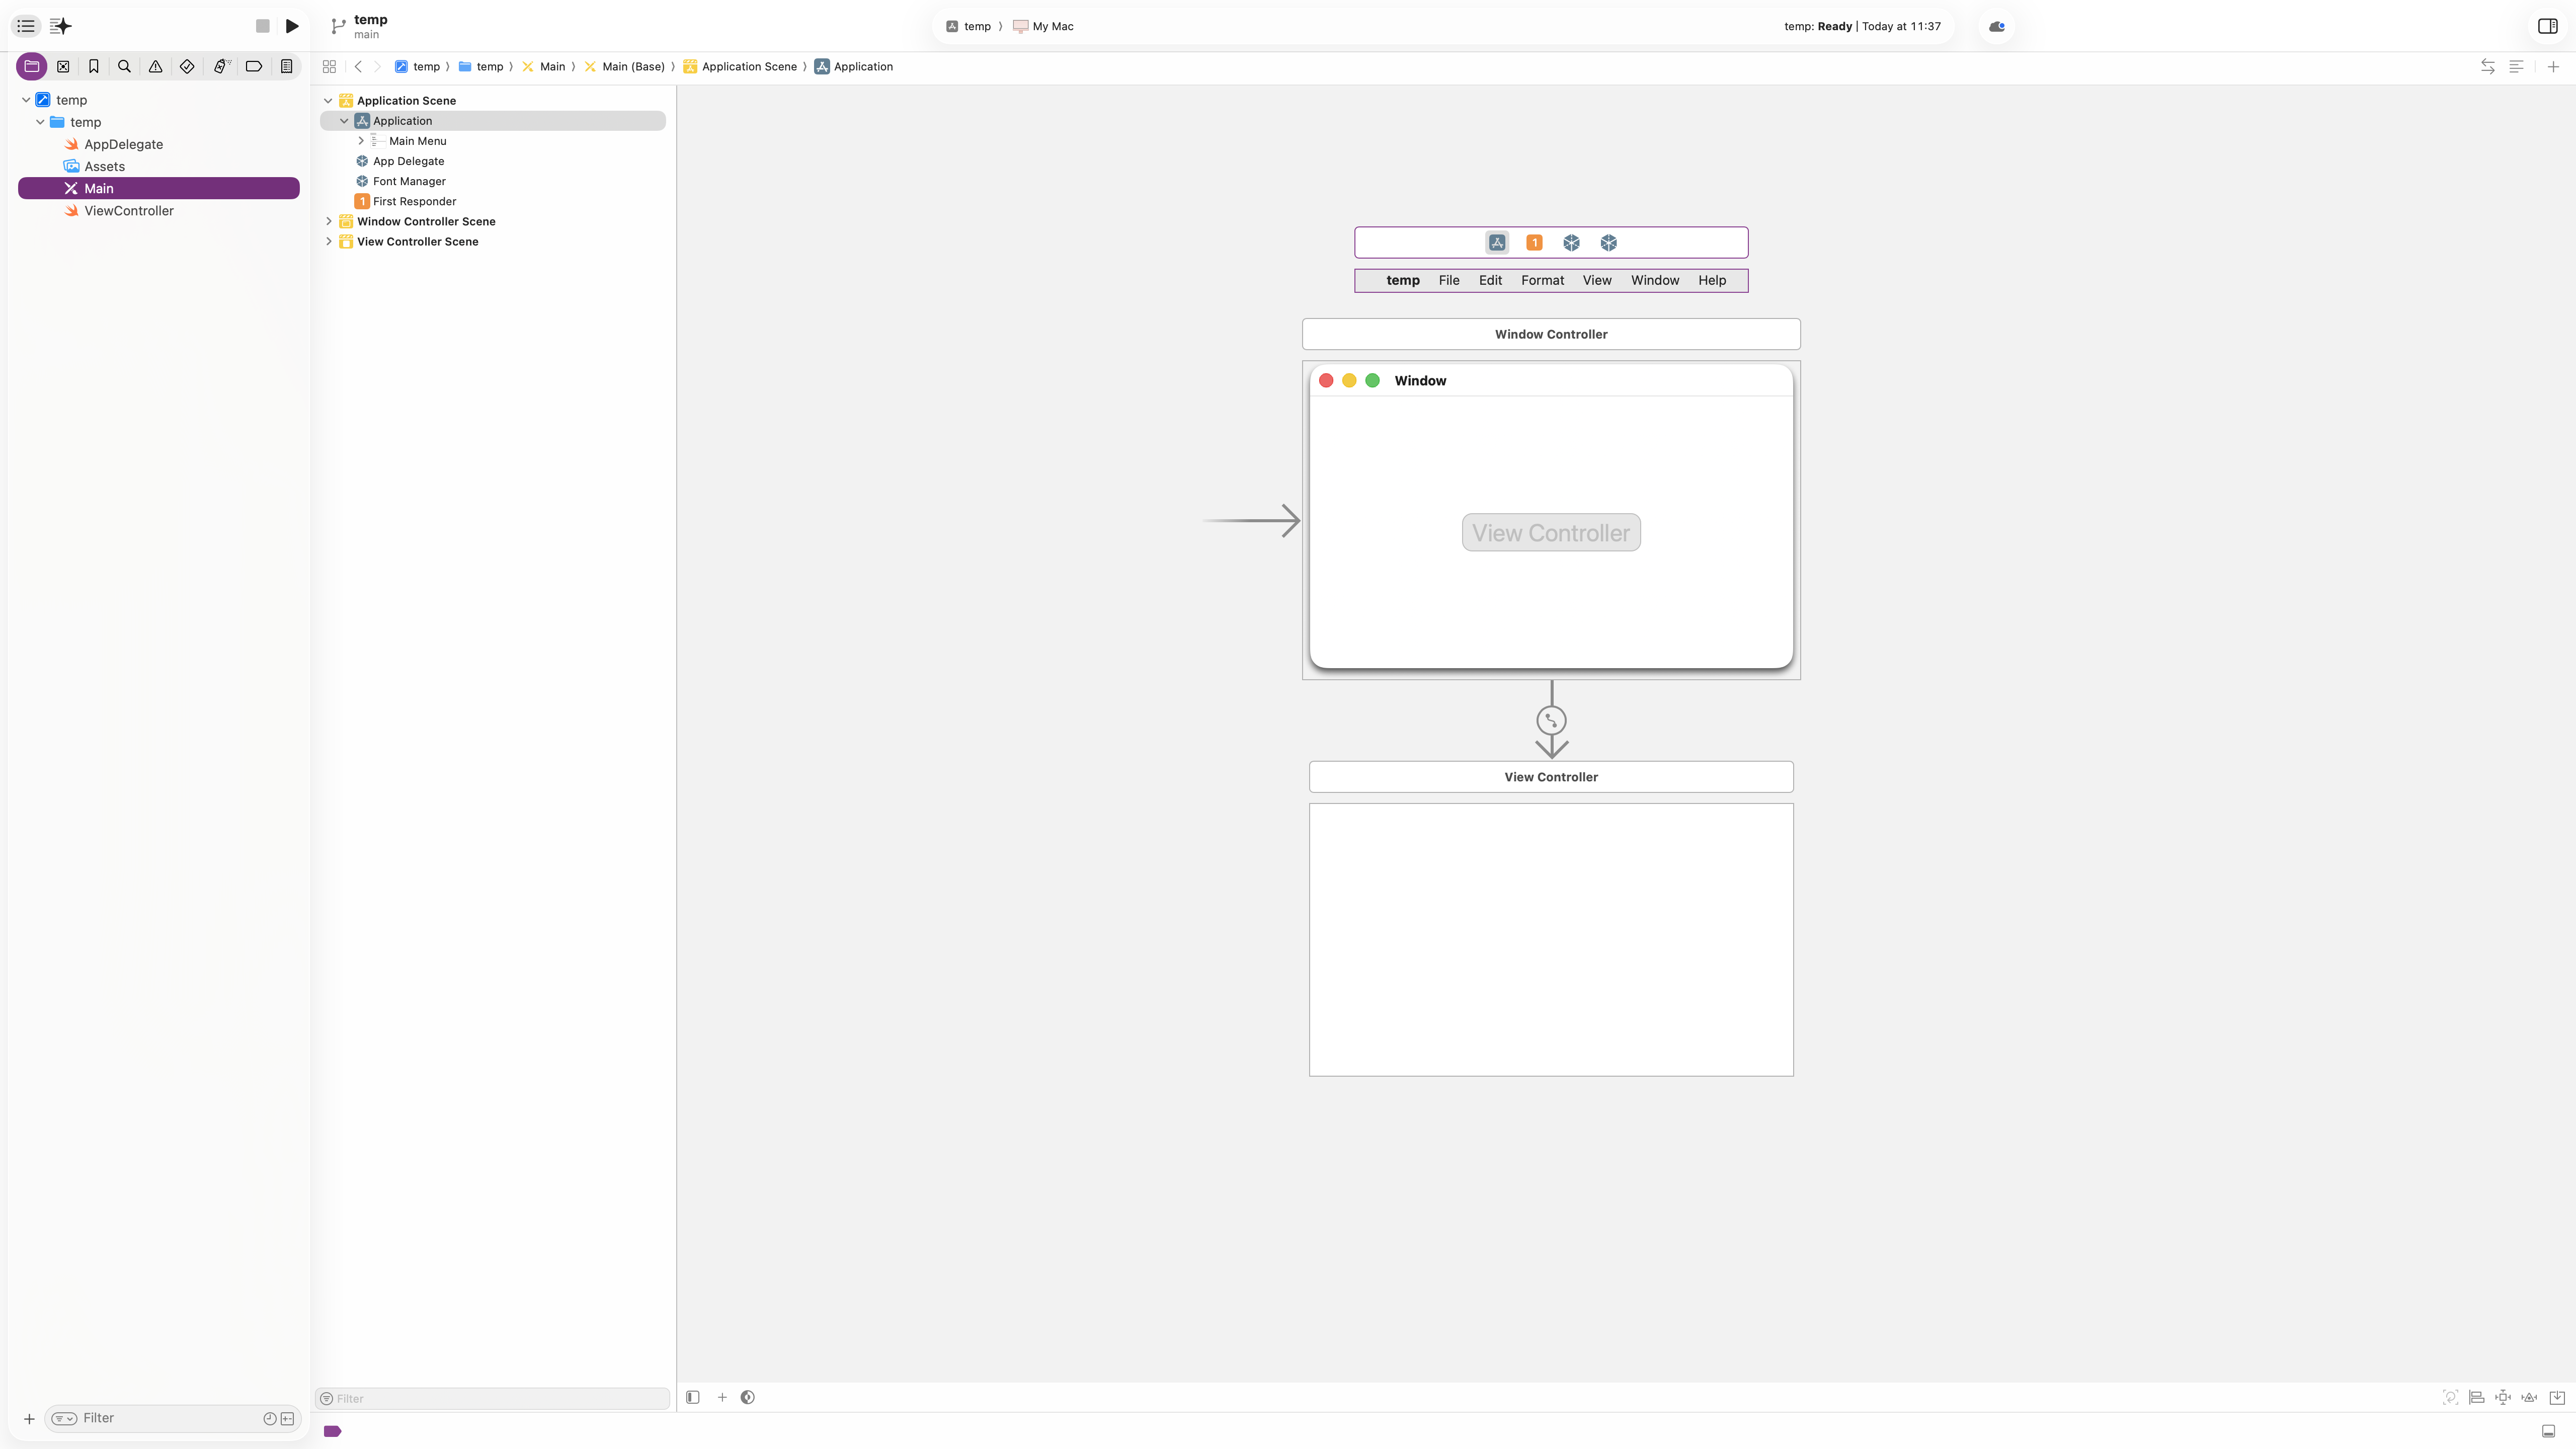This screenshot has width=2576, height=1449.
Task: Expand Window Controller Scene in outline
Action: pyautogui.click(x=329, y=221)
